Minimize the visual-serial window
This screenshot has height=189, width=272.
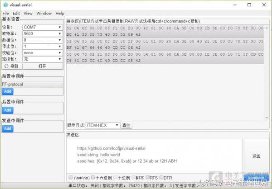click(235, 5)
